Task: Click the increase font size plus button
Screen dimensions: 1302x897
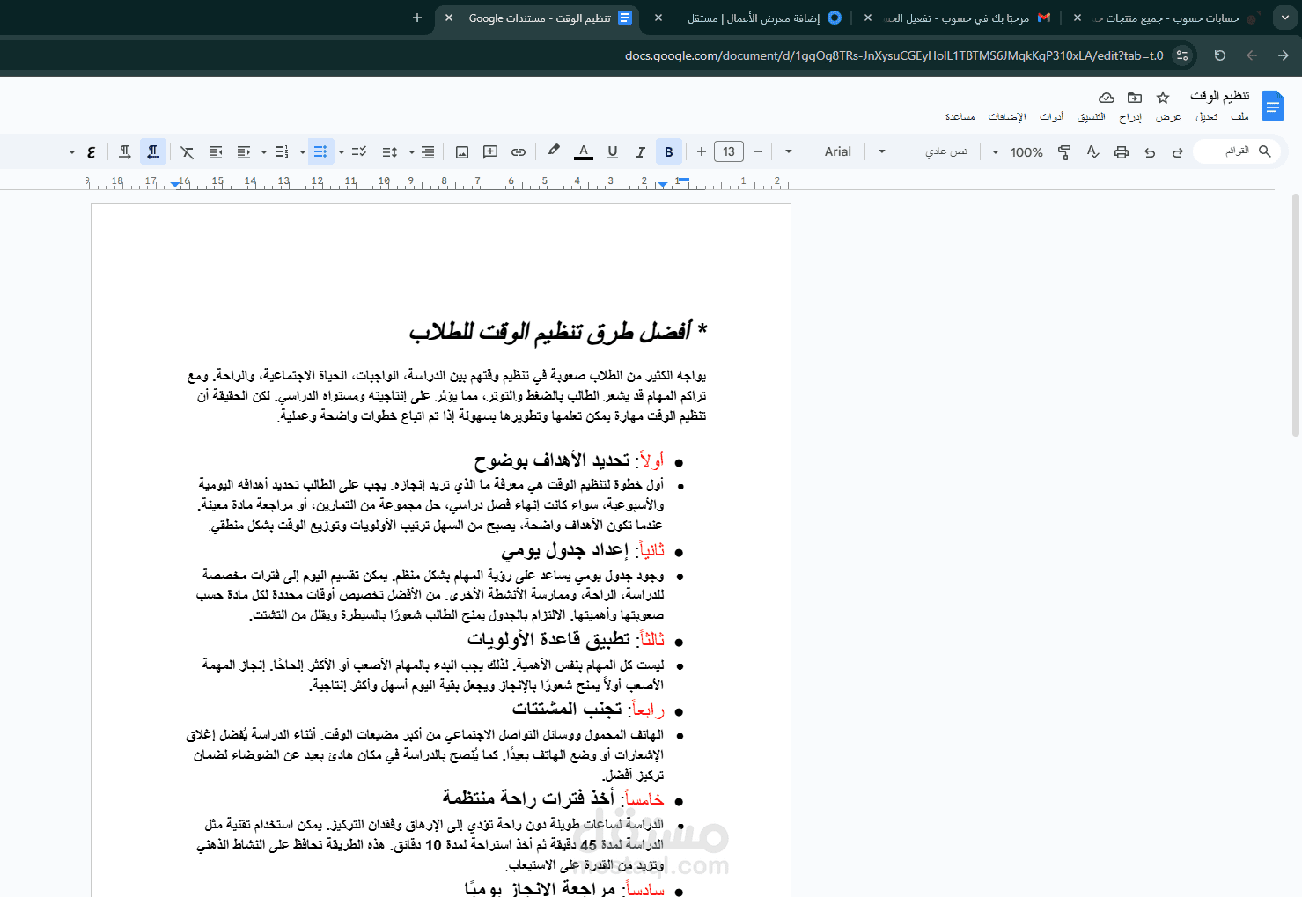Action: [702, 151]
